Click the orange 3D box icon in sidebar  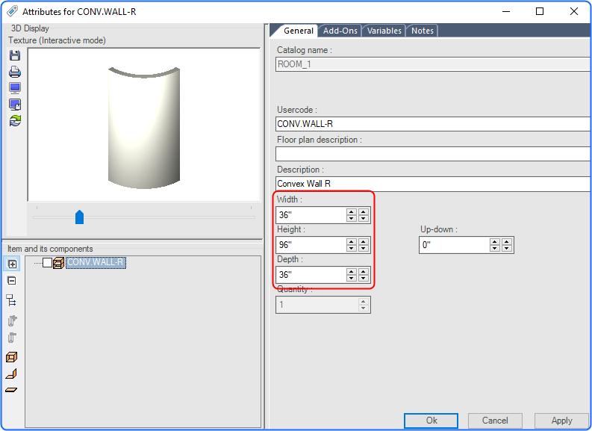click(x=12, y=358)
